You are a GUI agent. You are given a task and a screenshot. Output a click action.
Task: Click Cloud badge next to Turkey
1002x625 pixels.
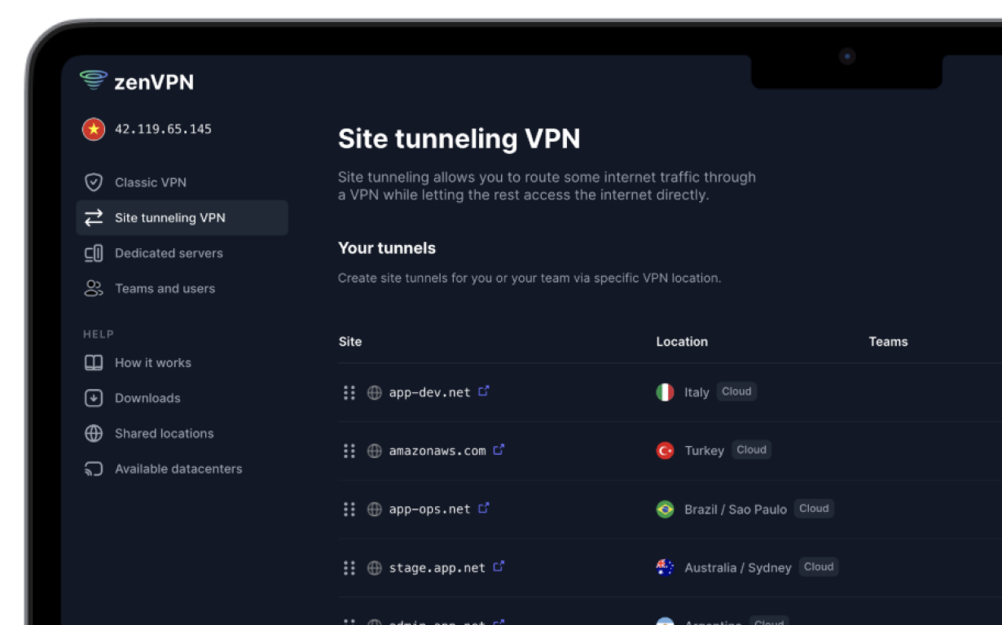pyautogui.click(x=751, y=450)
